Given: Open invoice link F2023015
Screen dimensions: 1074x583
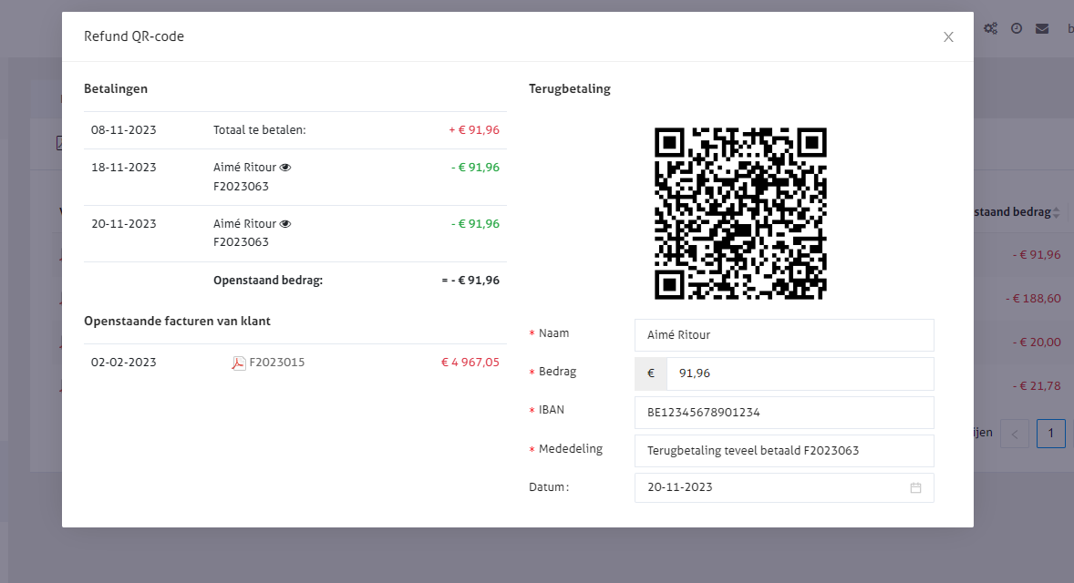Looking at the screenshot, I should pyautogui.click(x=277, y=363).
